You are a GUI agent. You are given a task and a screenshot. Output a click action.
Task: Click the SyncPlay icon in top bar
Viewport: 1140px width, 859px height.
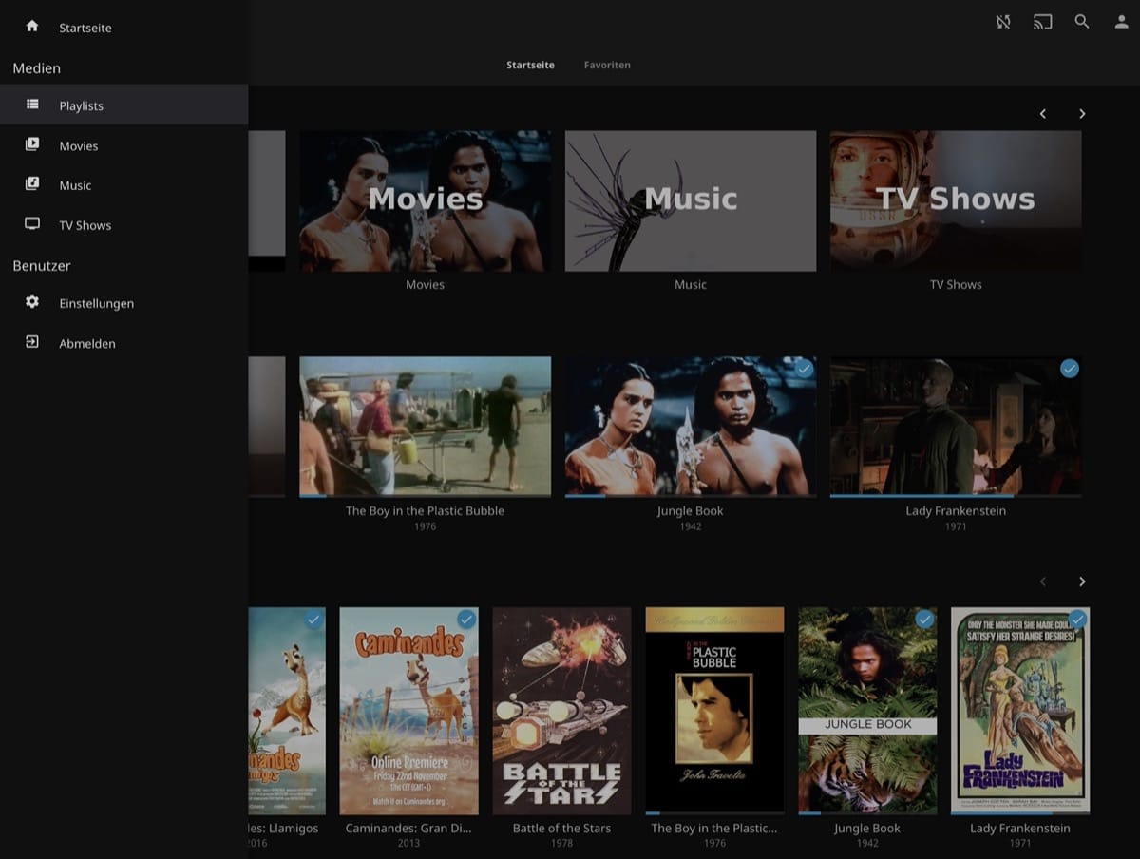pos(1003,22)
